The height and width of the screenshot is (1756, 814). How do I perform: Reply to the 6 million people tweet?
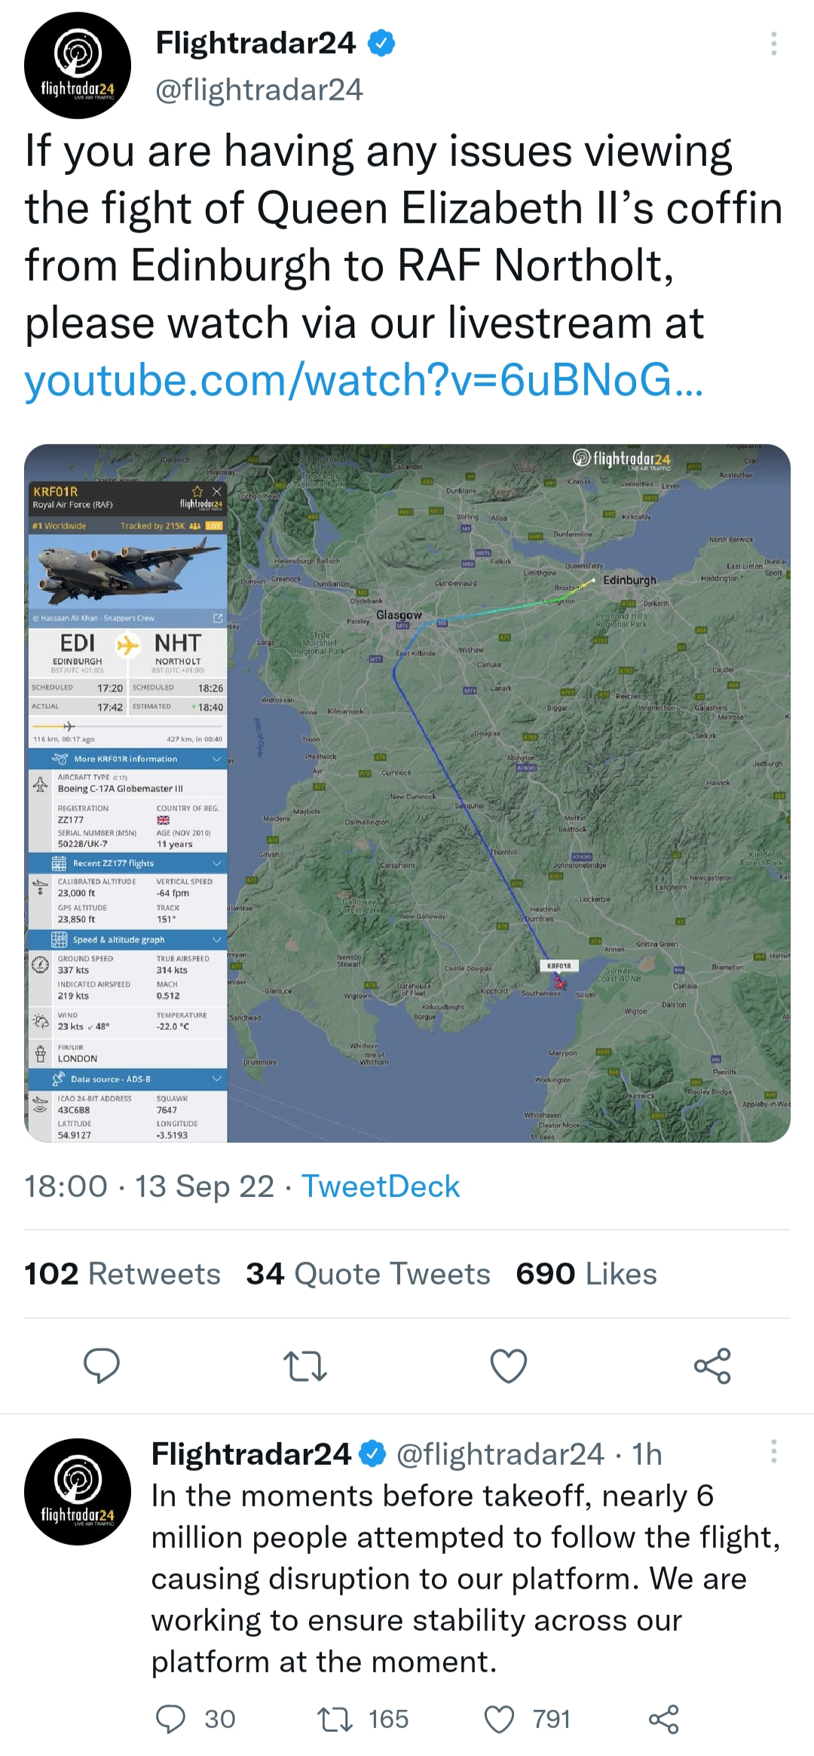tap(170, 1719)
